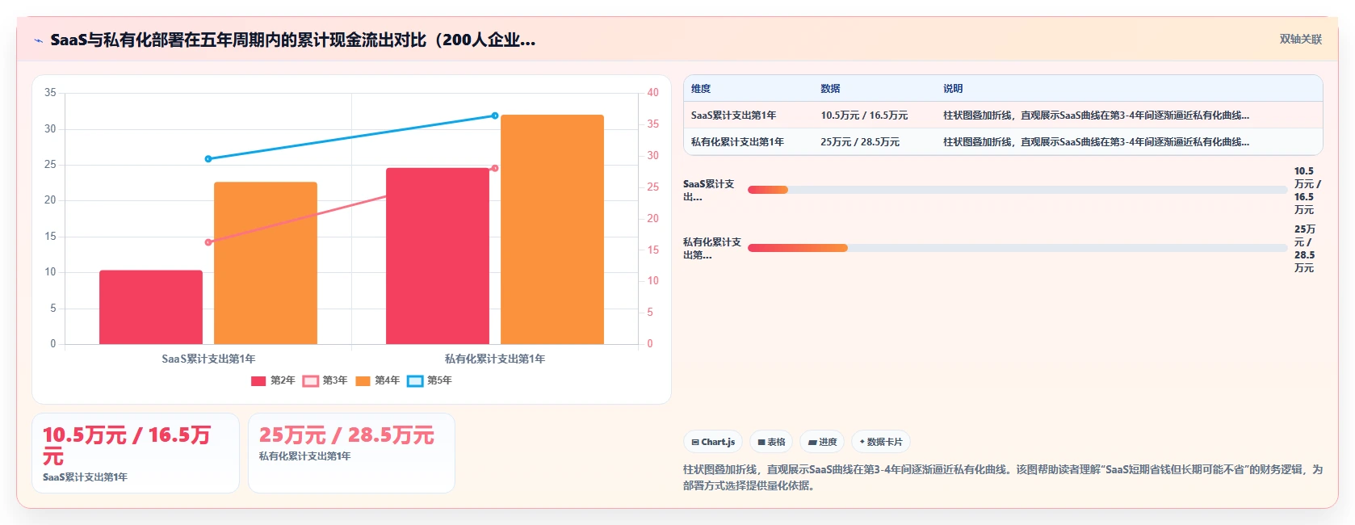Click the 数据卡片 tag
This screenshot has width=1355, height=525.
(881, 442)
